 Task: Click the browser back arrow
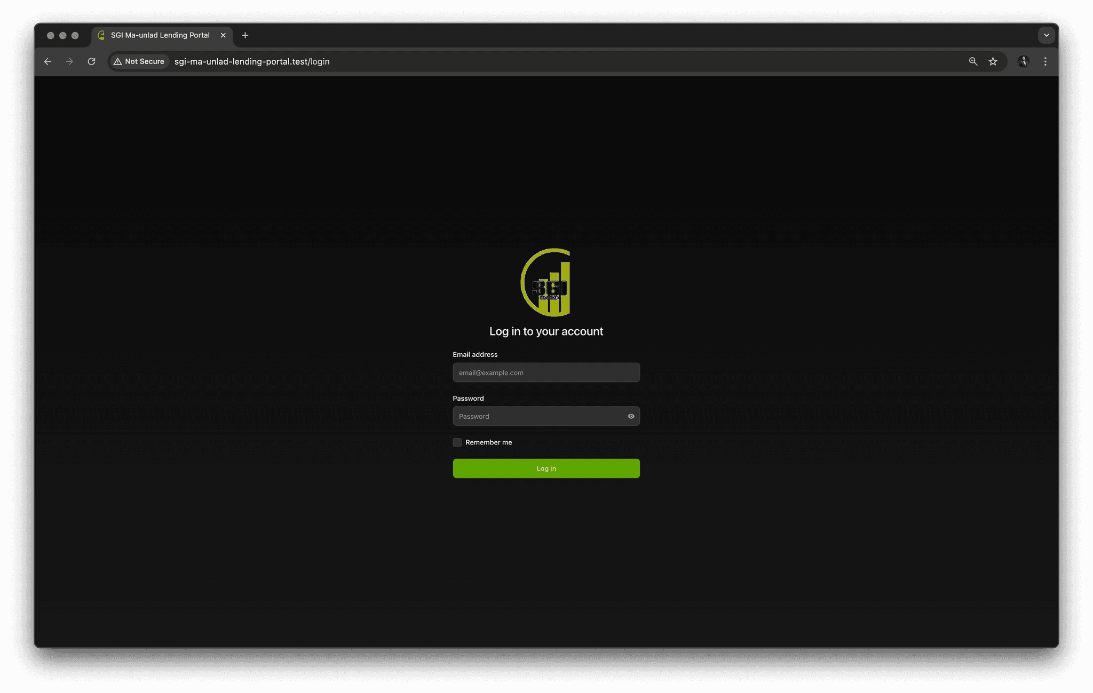(47, 61)
